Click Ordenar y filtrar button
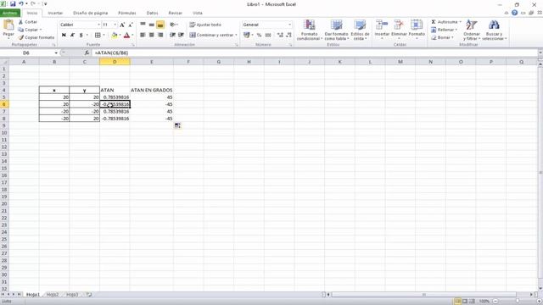This screenshot has width=543, height=305. (x=472, y=30)
